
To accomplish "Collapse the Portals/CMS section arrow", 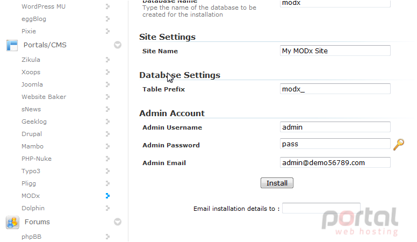I will 118,45.
